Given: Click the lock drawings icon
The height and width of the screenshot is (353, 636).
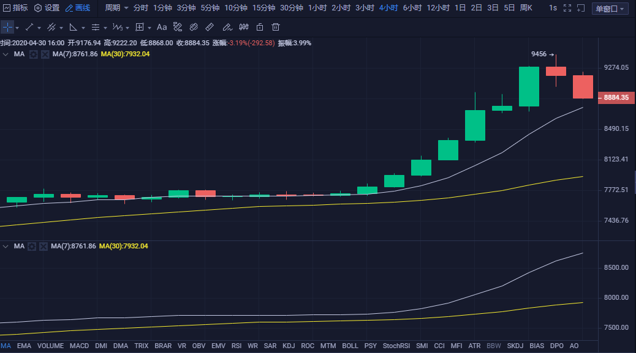Looking at the screenshot, I should click(x=260, y=27).
